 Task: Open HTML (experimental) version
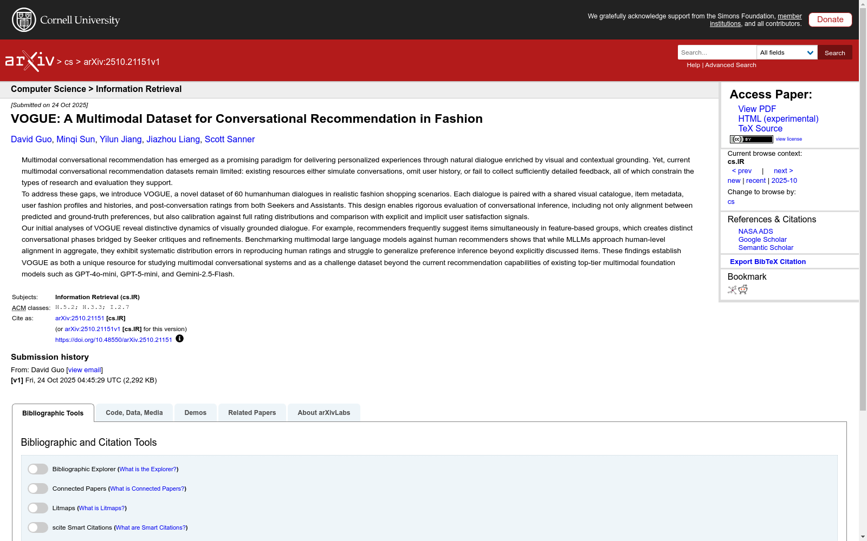coord(778,118)
